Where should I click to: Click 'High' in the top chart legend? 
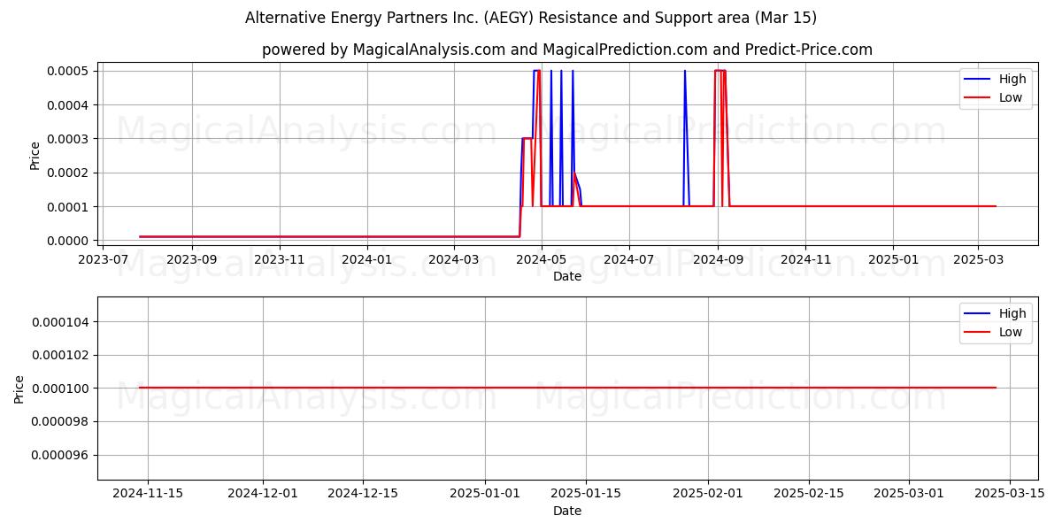coord(1012,79)
